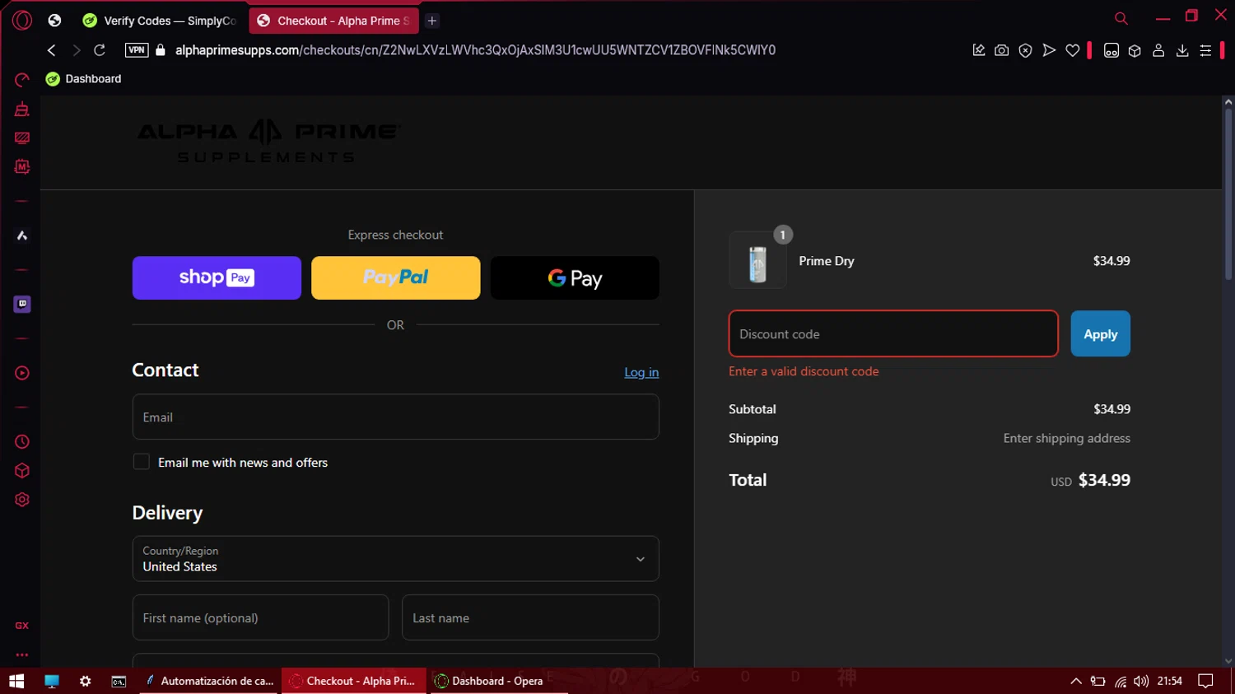Open the Opera main menu logo
The width and height of the screenshot is (1235, 694).
coord(22,21)
